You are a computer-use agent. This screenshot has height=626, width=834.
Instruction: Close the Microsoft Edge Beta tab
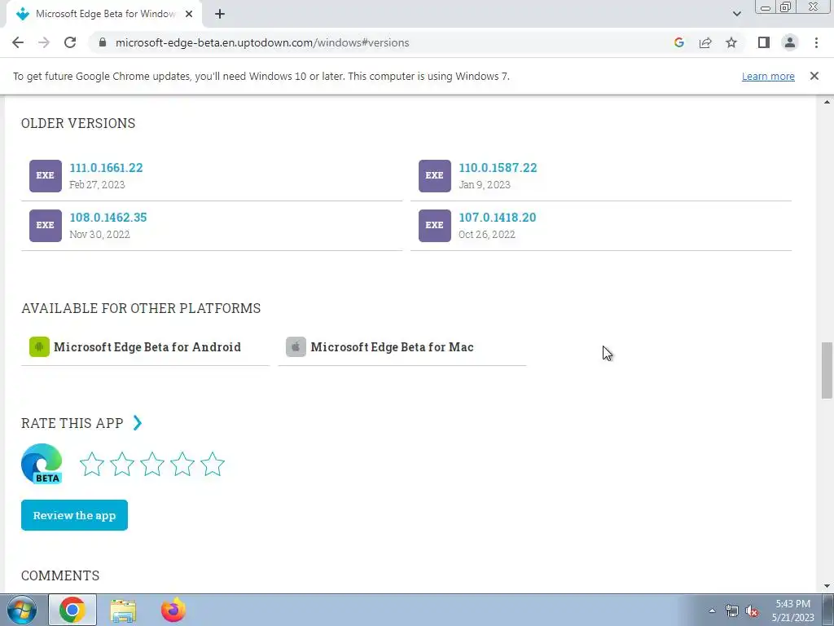(189, 15)
